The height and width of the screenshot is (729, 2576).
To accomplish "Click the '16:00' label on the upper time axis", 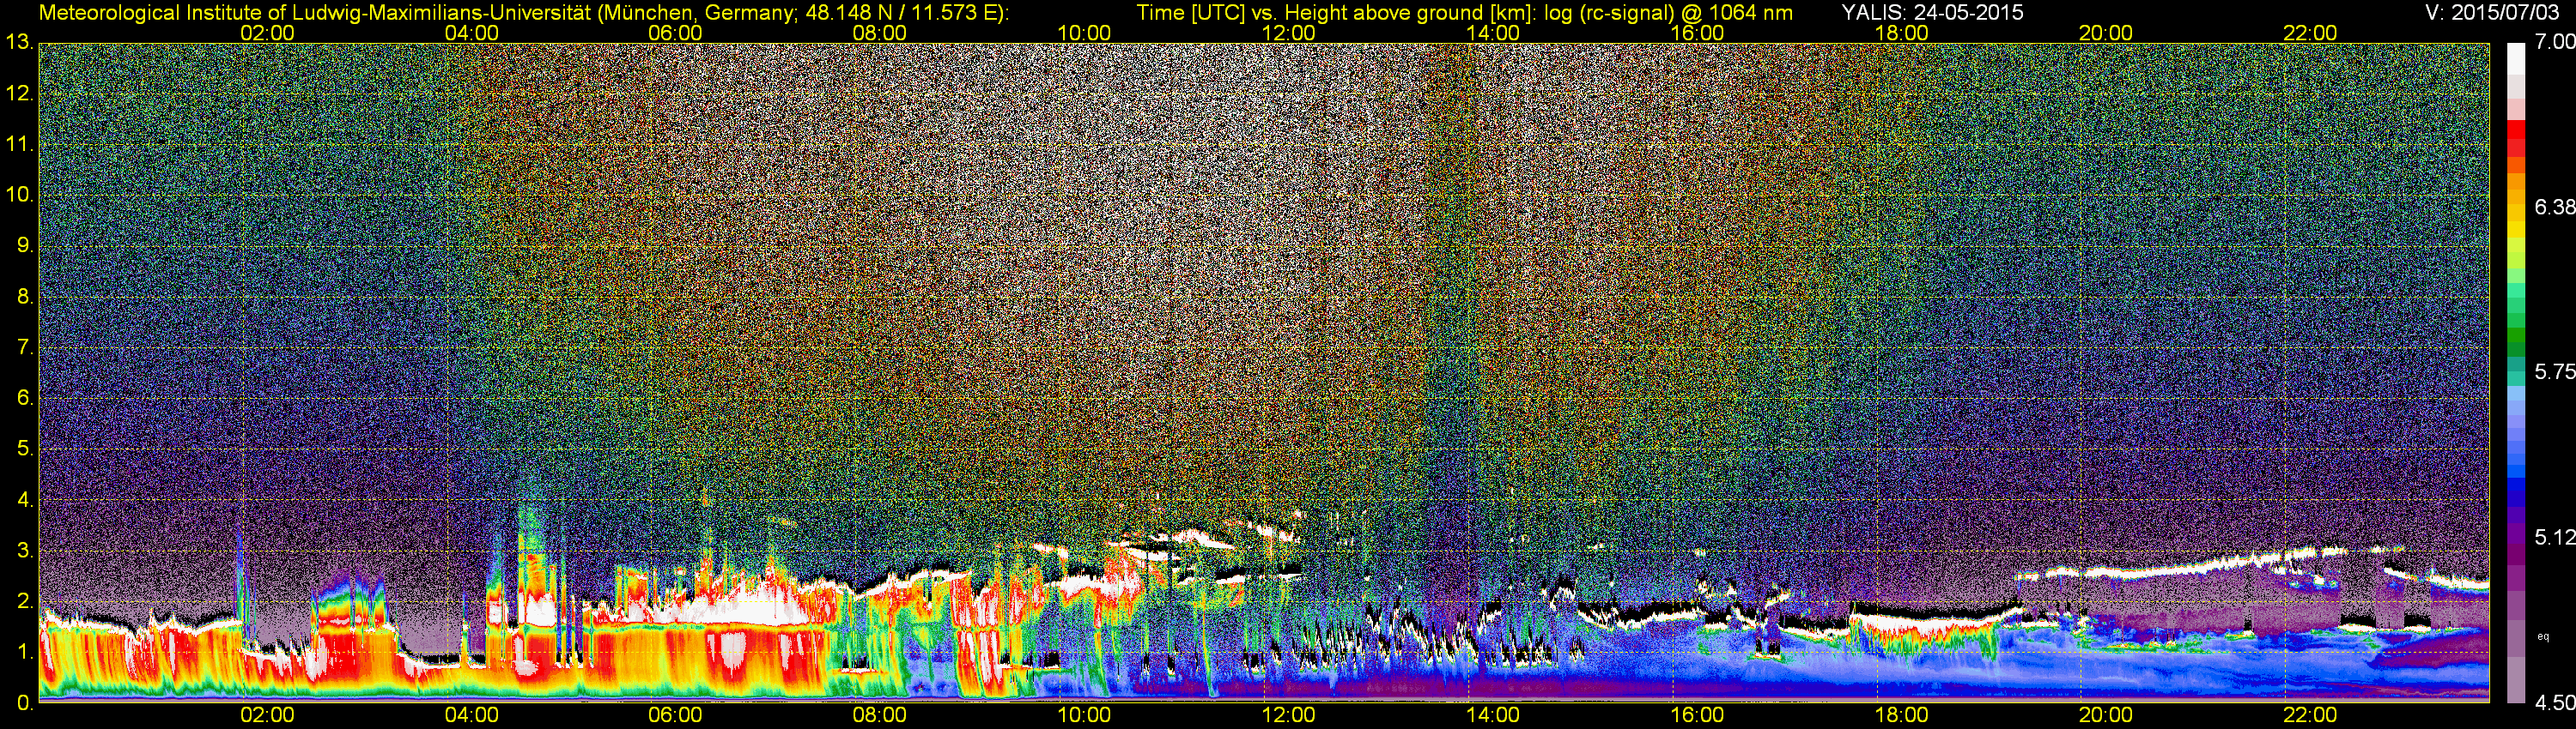I will click(x=1697, y=33).
